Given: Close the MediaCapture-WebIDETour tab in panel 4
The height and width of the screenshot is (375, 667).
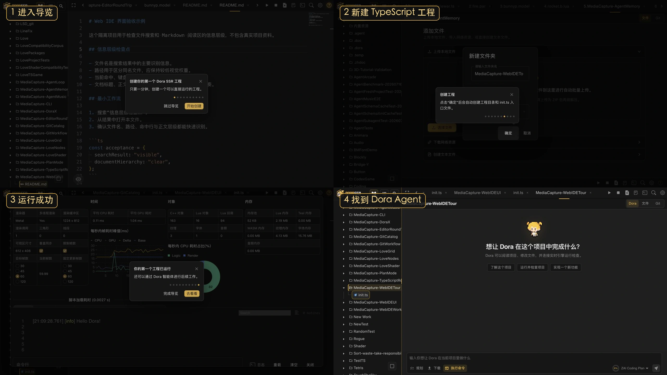Looking at the screenshot, I should click(590, 193).
